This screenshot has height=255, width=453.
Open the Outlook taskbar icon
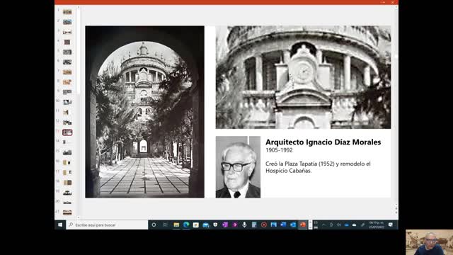(293, 225)
